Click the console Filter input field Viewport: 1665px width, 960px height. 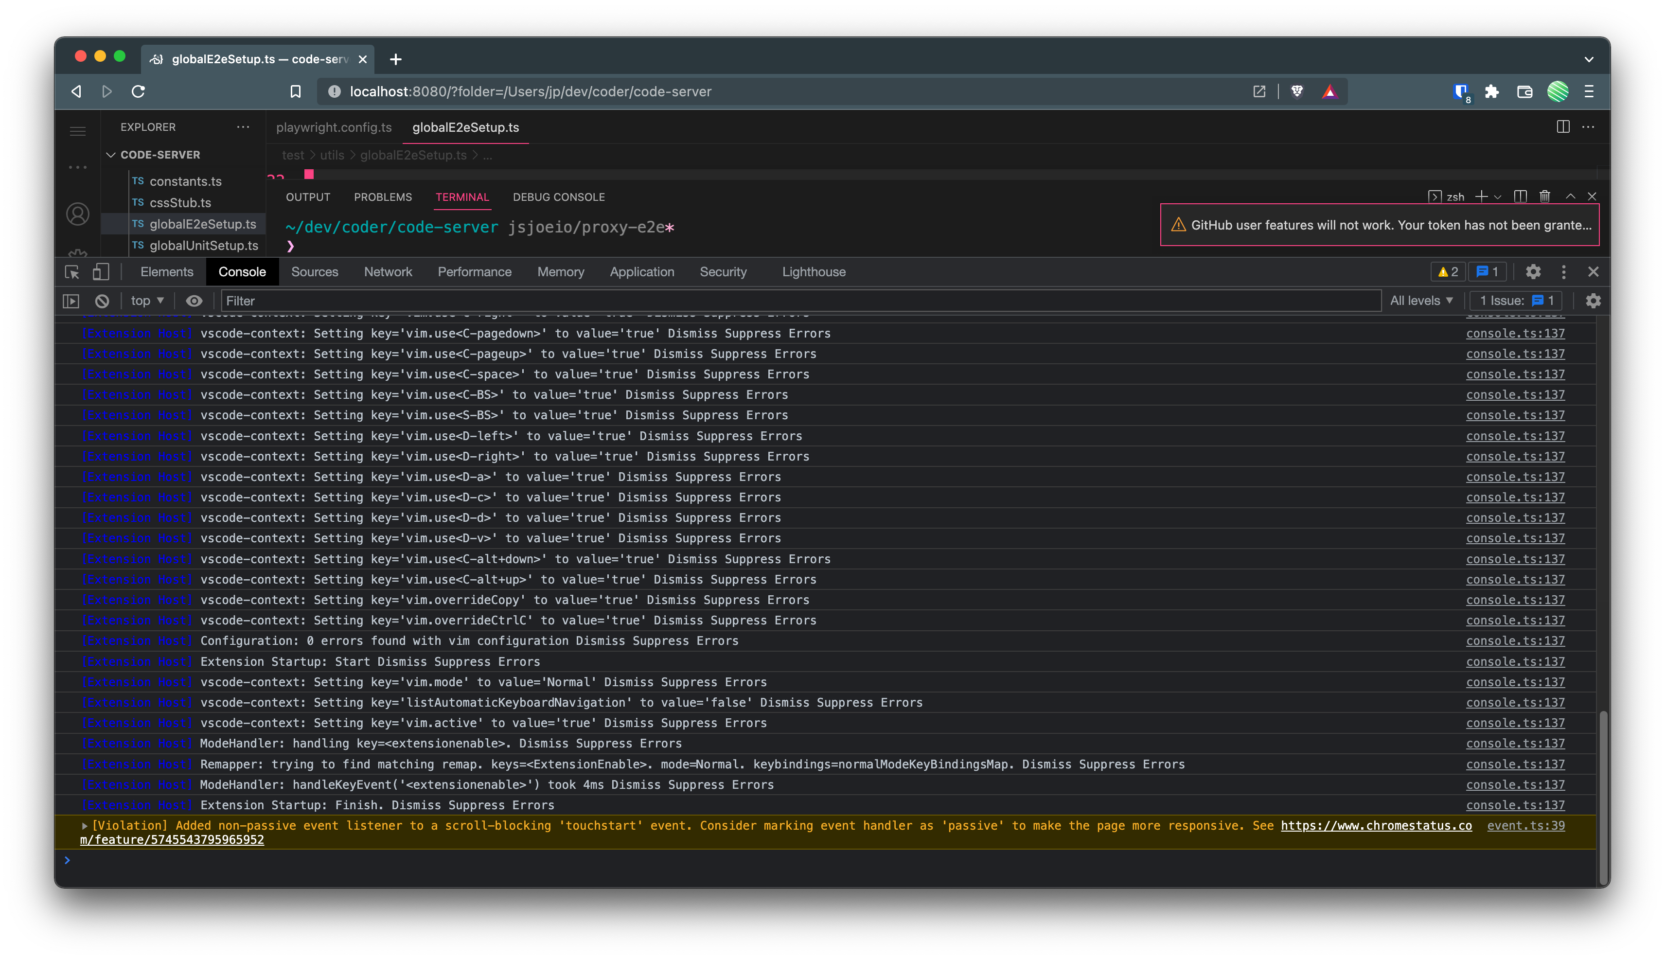[x=791, y=301]
